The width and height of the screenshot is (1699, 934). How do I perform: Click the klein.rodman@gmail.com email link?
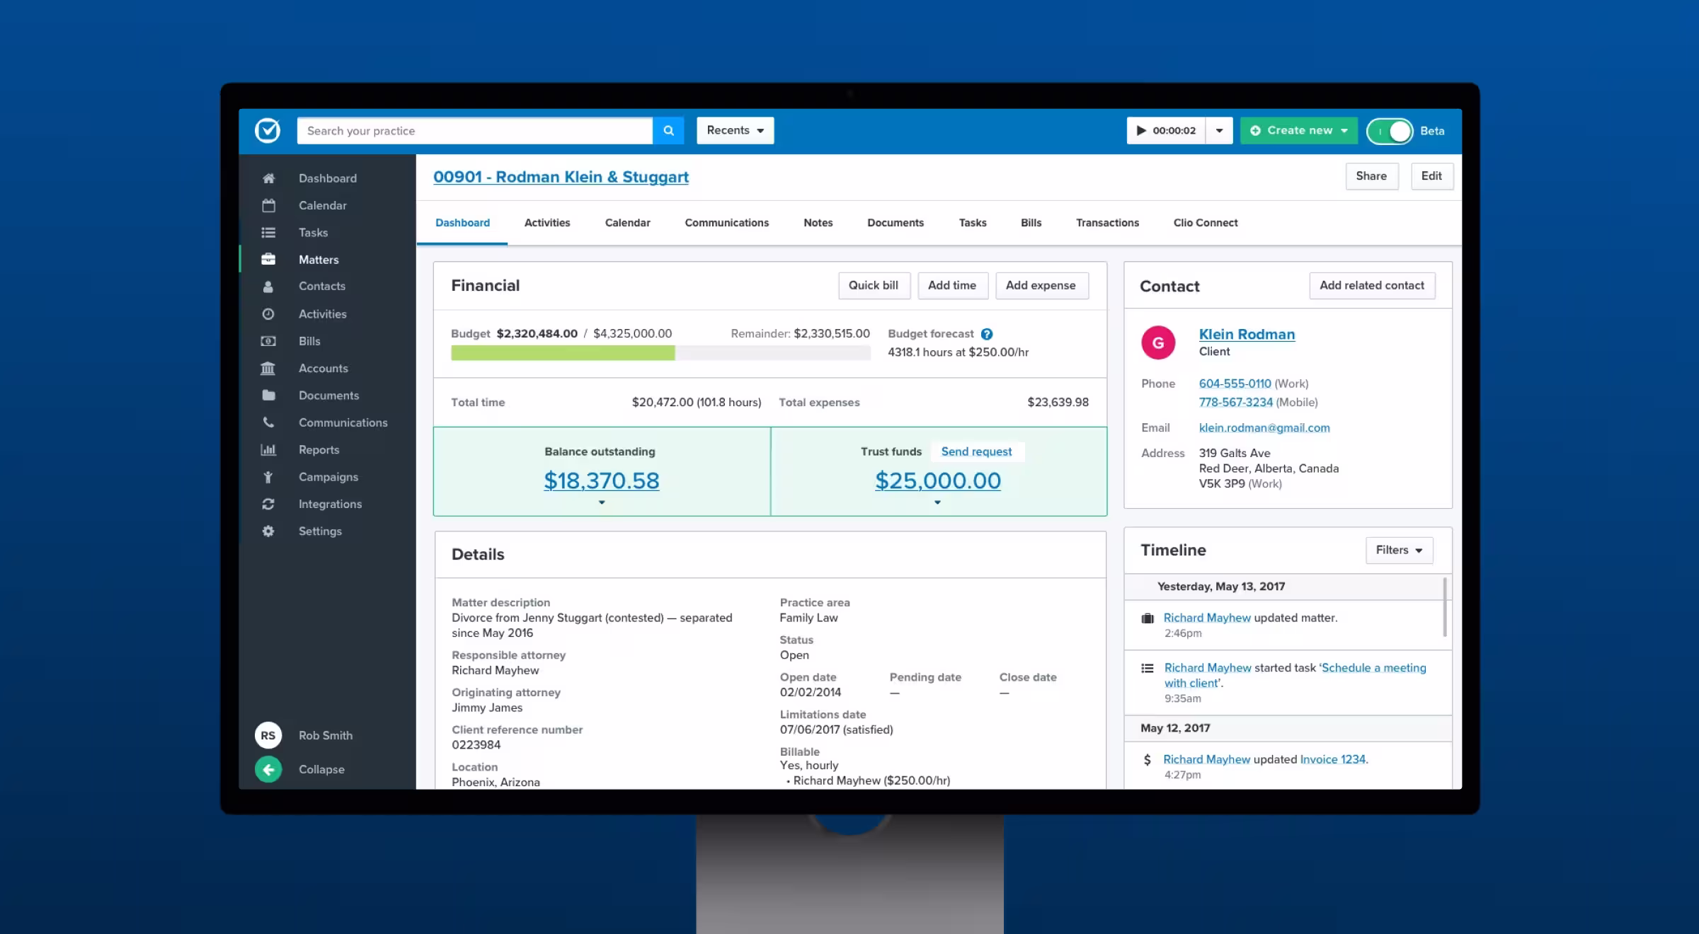pyautogui.click(x=1264, y=427)
